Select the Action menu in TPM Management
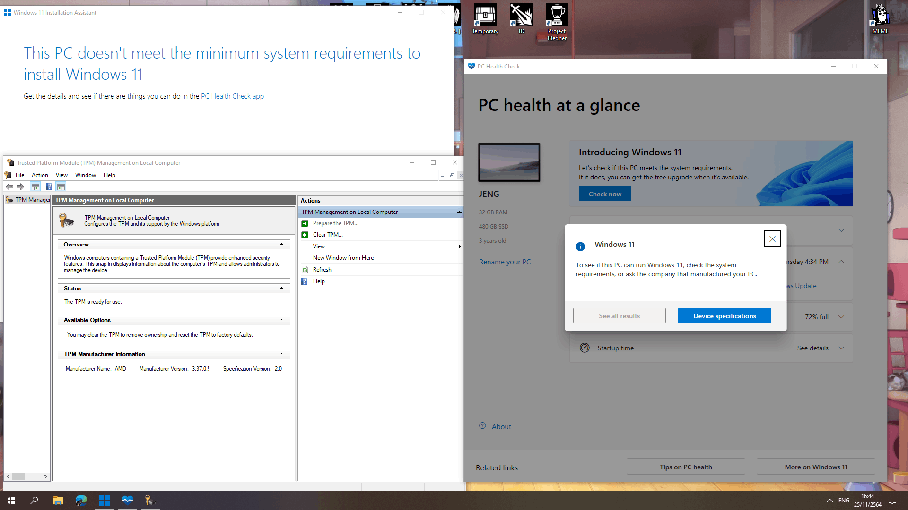Viewport: 908px width, 510px height. (39, 175)
